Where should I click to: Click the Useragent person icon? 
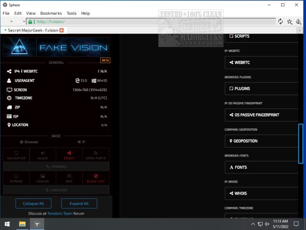[x=9, y=81]
